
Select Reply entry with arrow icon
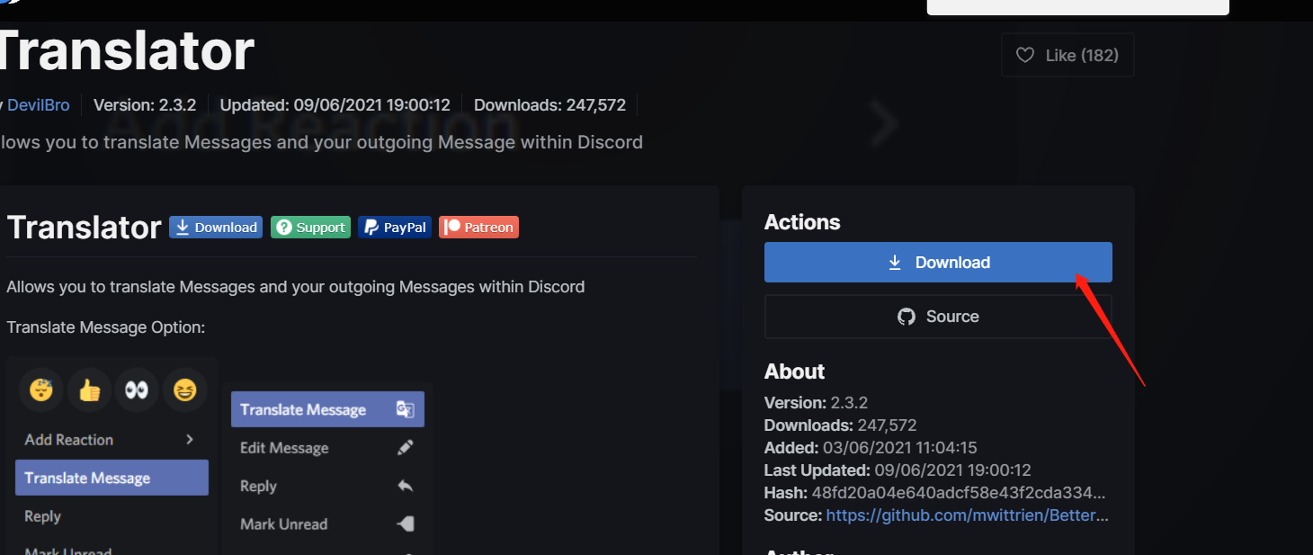pos(327,486)
